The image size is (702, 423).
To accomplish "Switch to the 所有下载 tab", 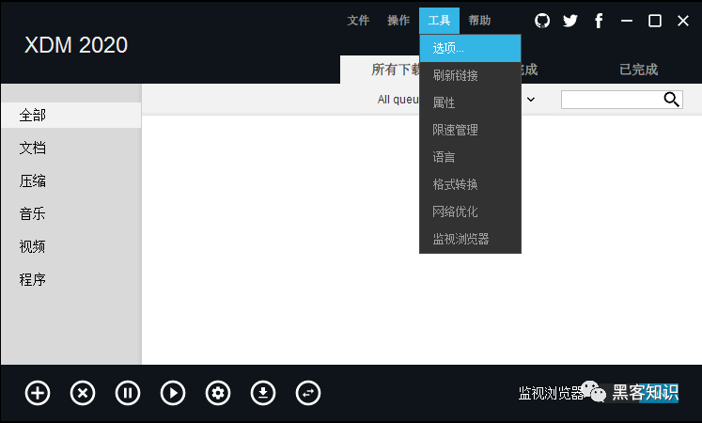I will click(x=380, y=70).
